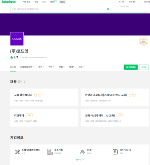Switch to the 리뷰 tab
The width and height of the screenshot is (150, 165).
41,67
